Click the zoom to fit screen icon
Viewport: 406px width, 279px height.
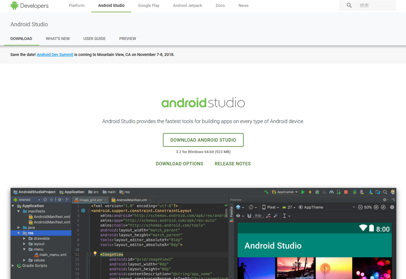383,207
